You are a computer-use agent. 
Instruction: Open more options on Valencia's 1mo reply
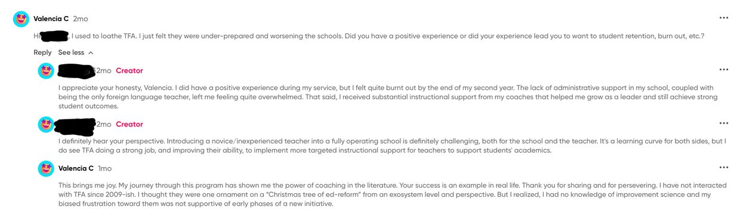[x=724, y=168]
